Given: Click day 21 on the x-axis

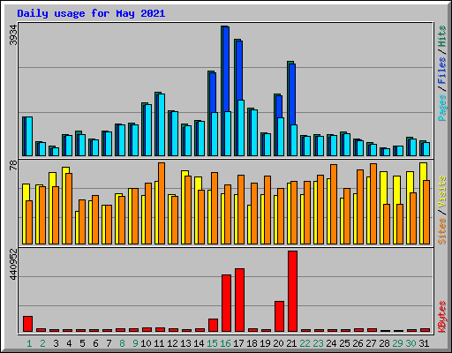Looking at the screenshot, I should (291, 343).
